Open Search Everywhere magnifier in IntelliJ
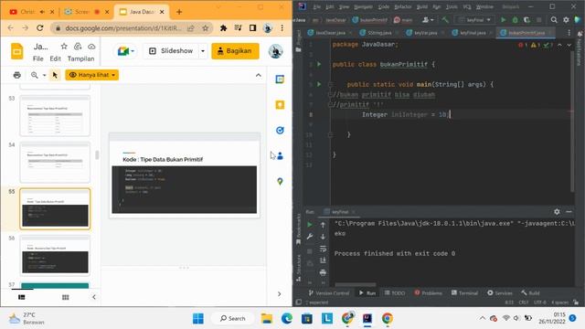This screenshot has width=585, height=329. point(554,20)
